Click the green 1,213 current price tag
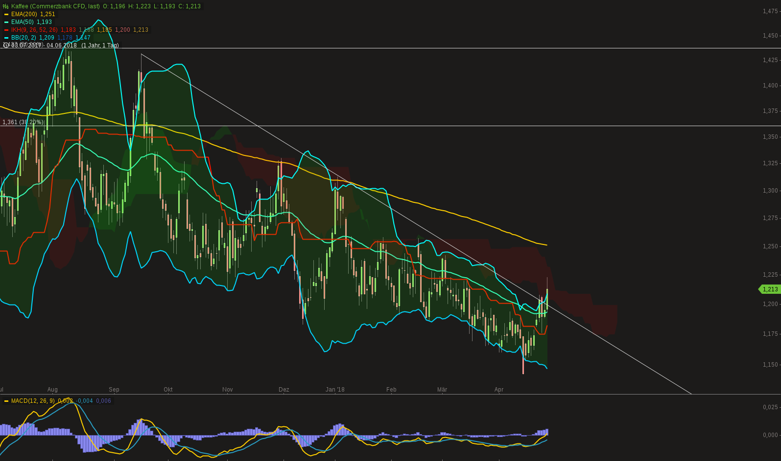The image size is (781, 461). (x=770, y=289)
